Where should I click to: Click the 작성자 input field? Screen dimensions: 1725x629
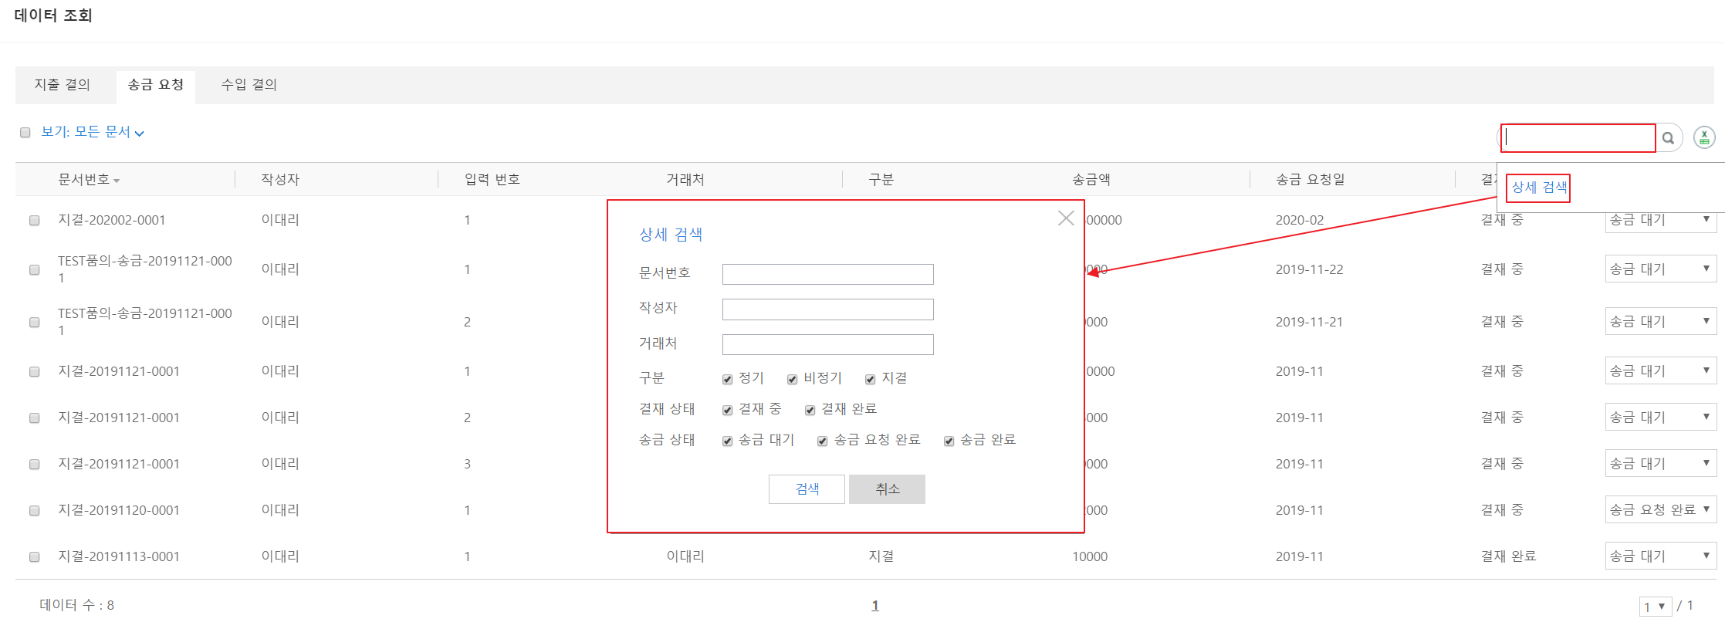(x=827, y=309)
